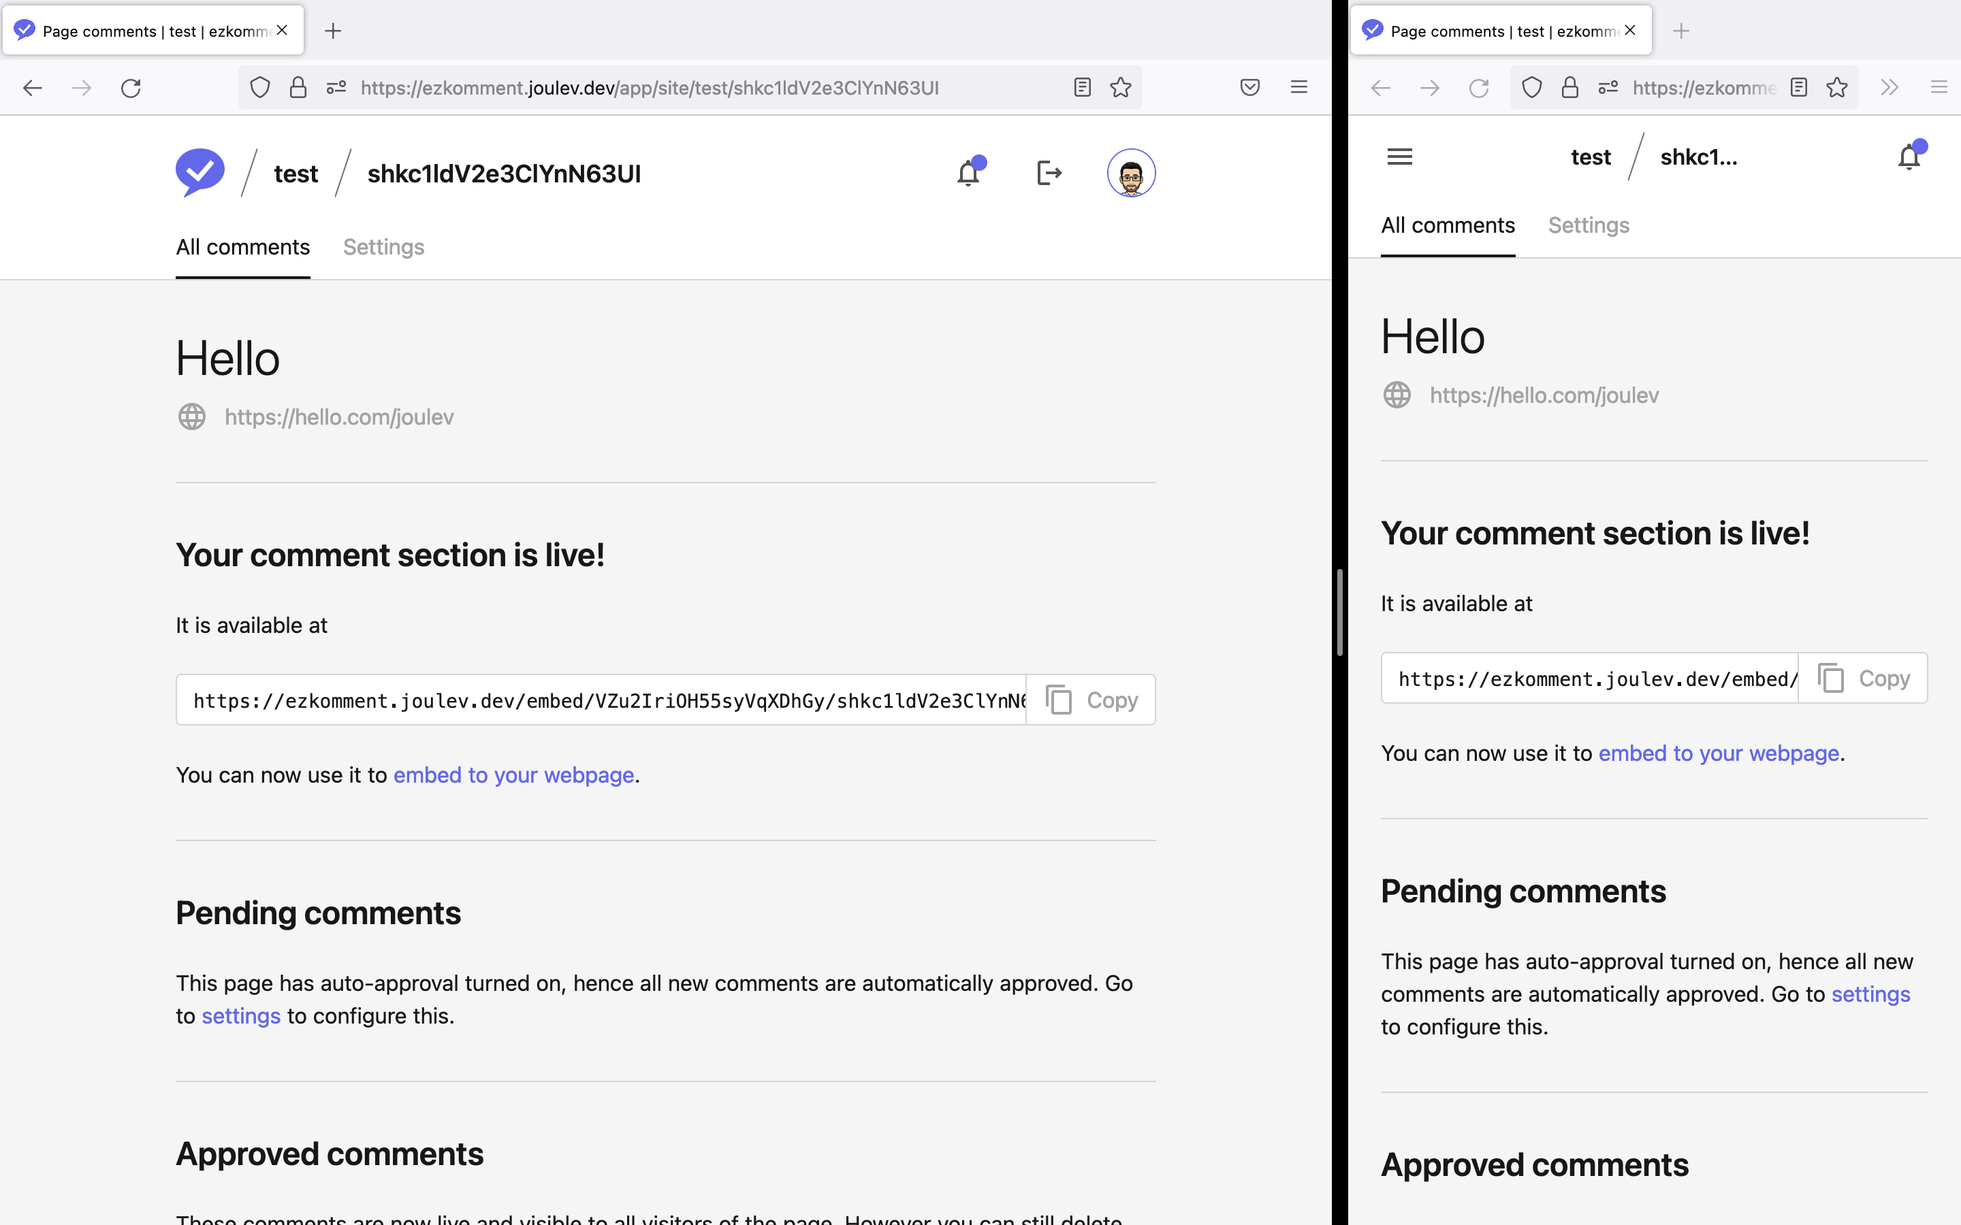
Task: Click 'Hello' page title in left window
Action: point(227,359)
